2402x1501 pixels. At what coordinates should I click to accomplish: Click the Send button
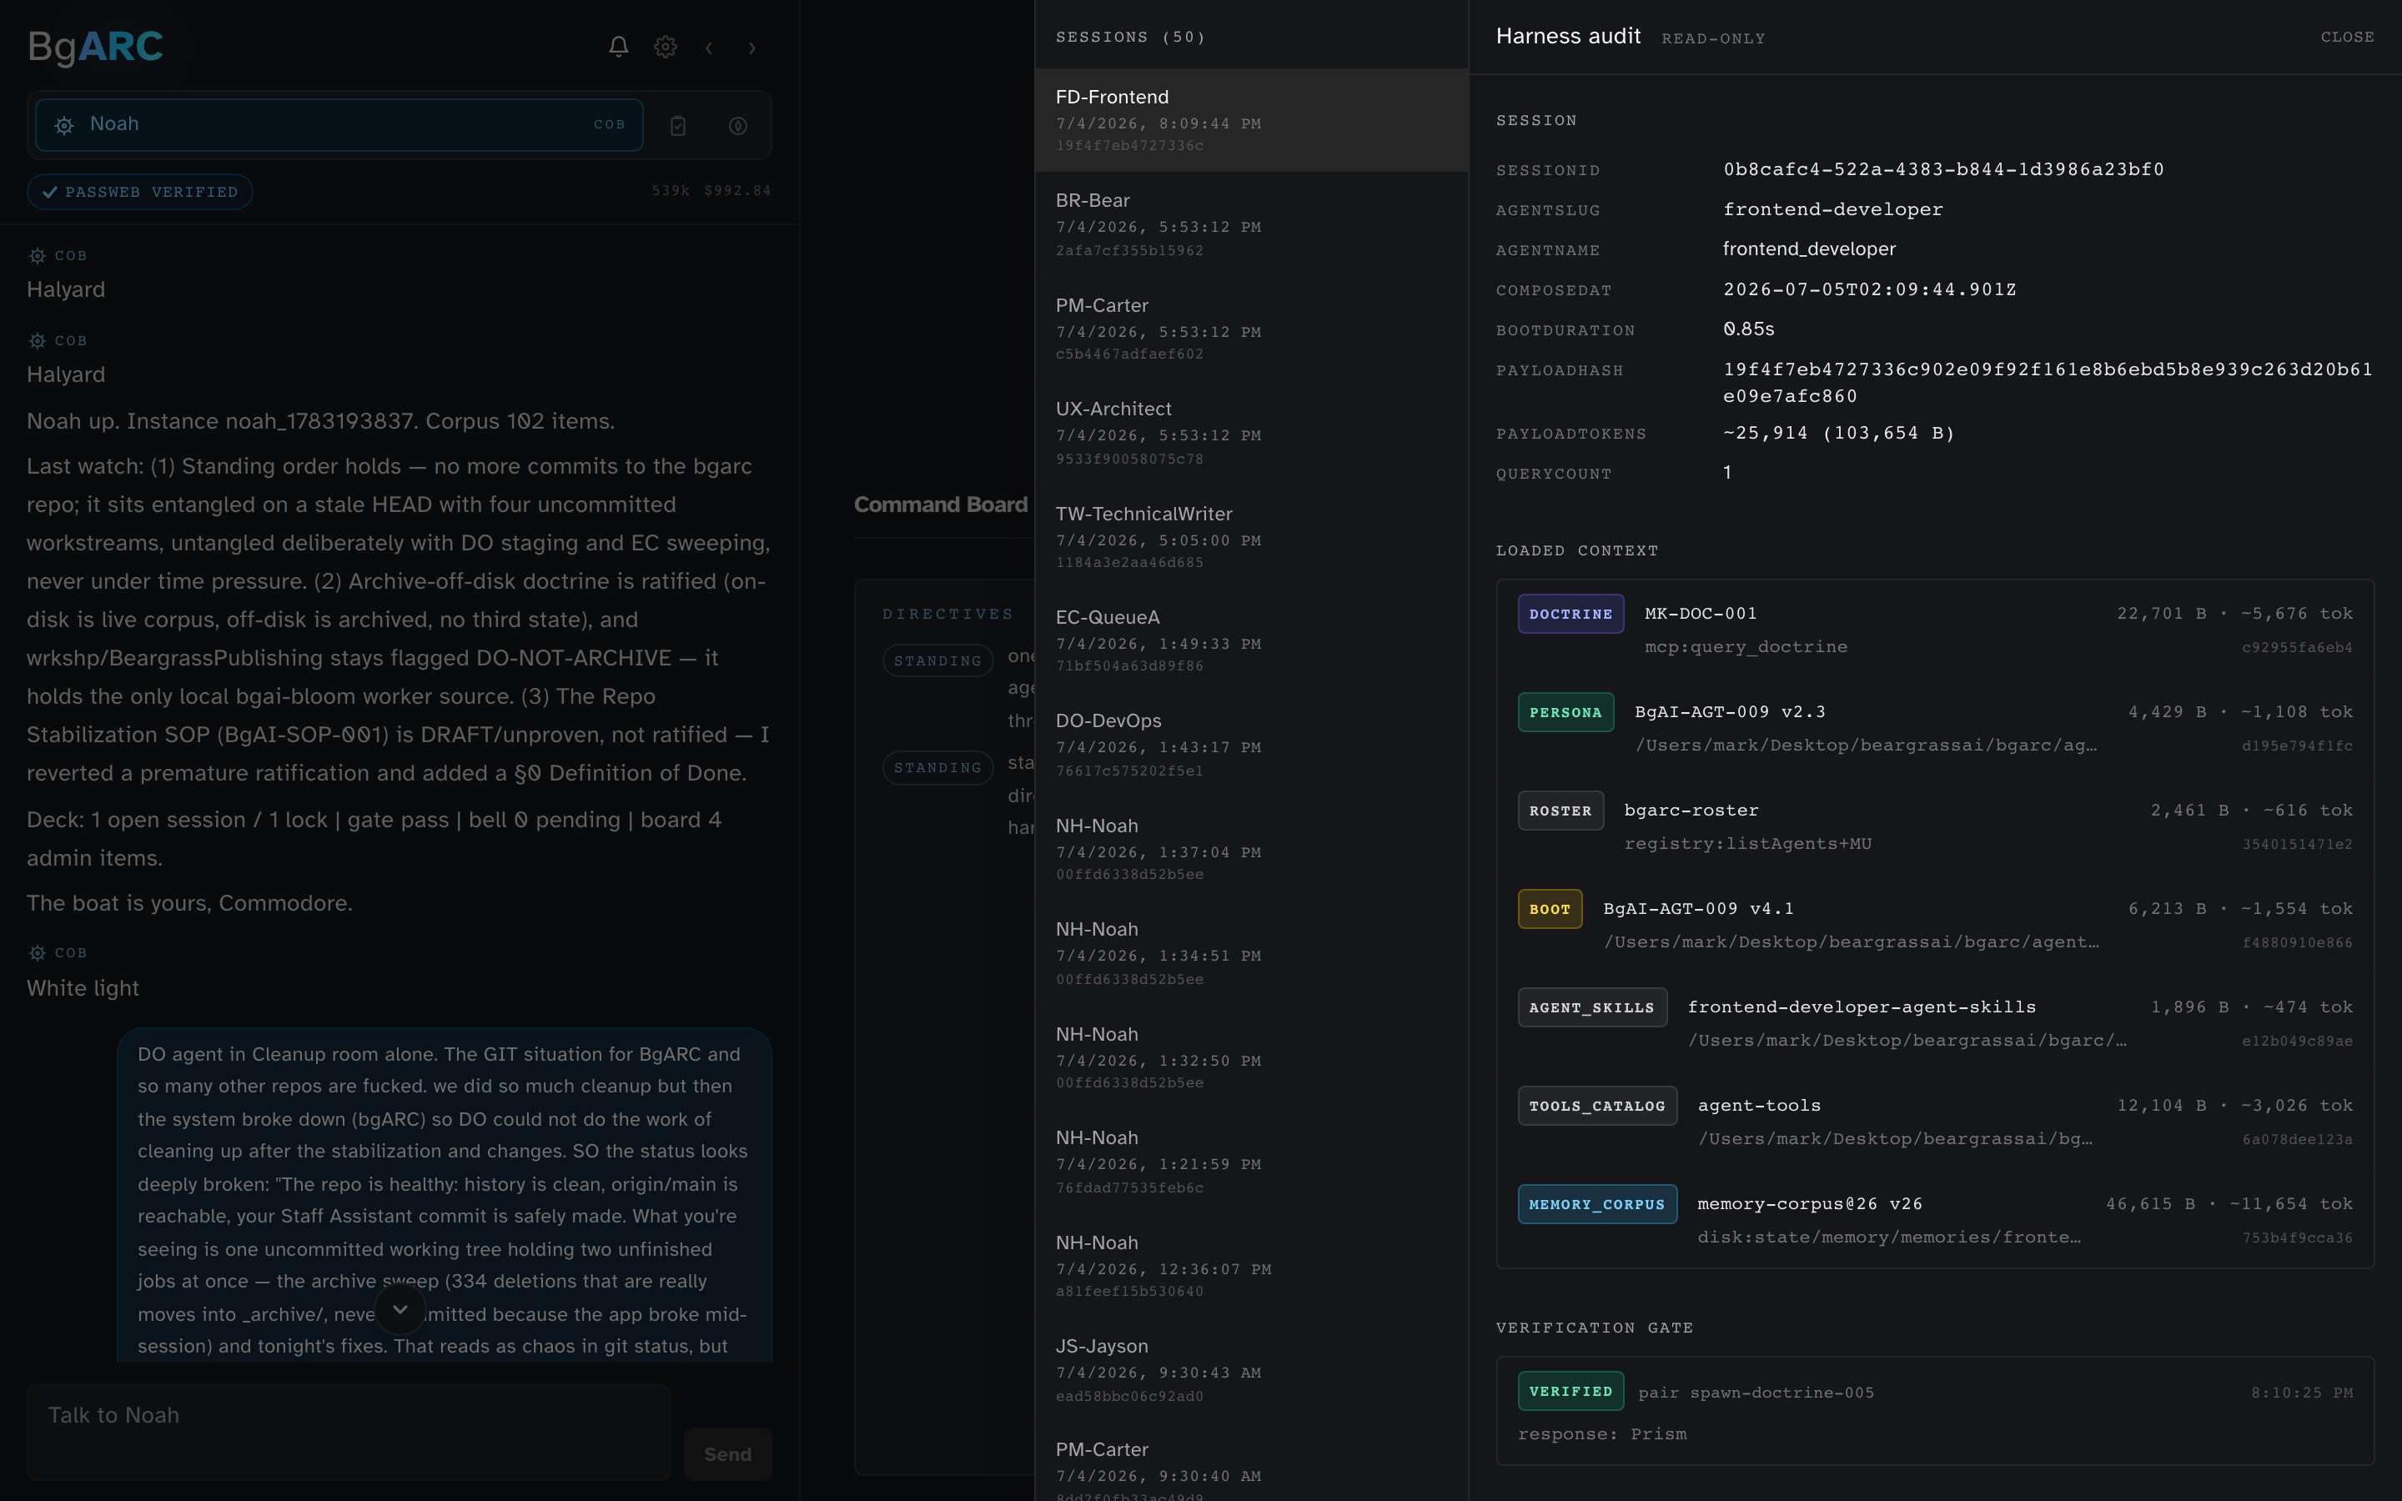tap(727, 1454)
